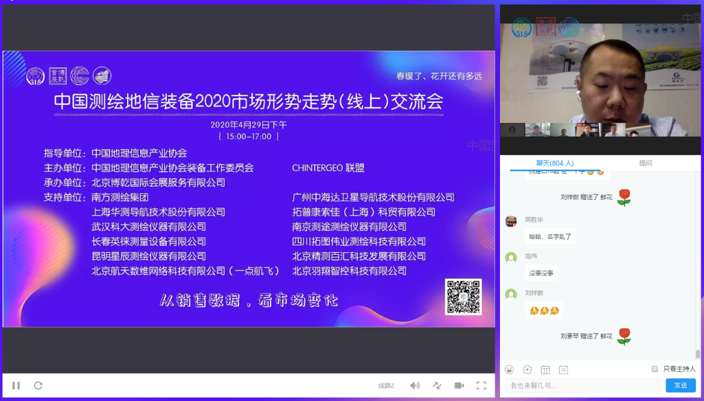The width and height of the screenshot is (704, 401).
Task: Click the 发送 send button
Action: pos(680,385)
